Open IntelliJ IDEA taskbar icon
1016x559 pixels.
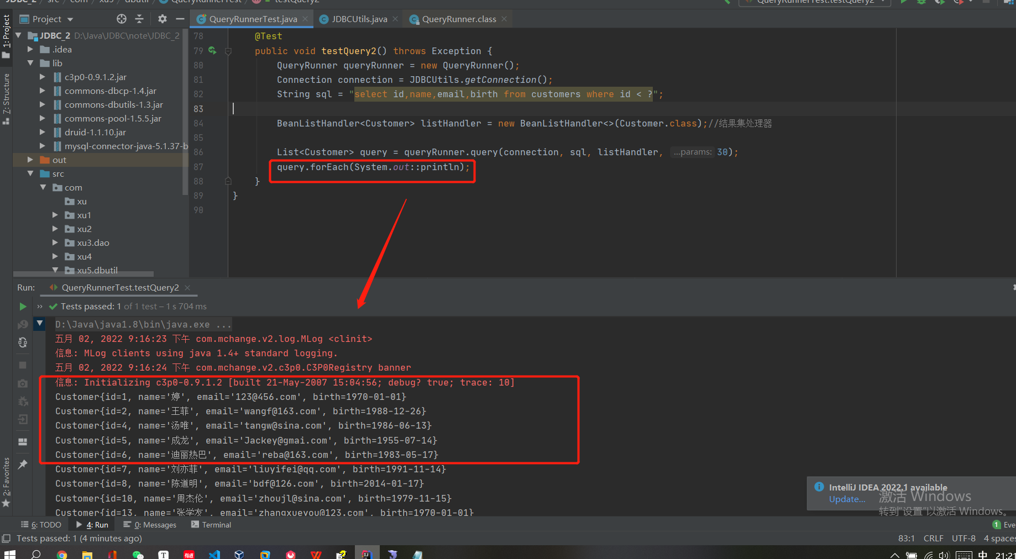pos(366,553)
